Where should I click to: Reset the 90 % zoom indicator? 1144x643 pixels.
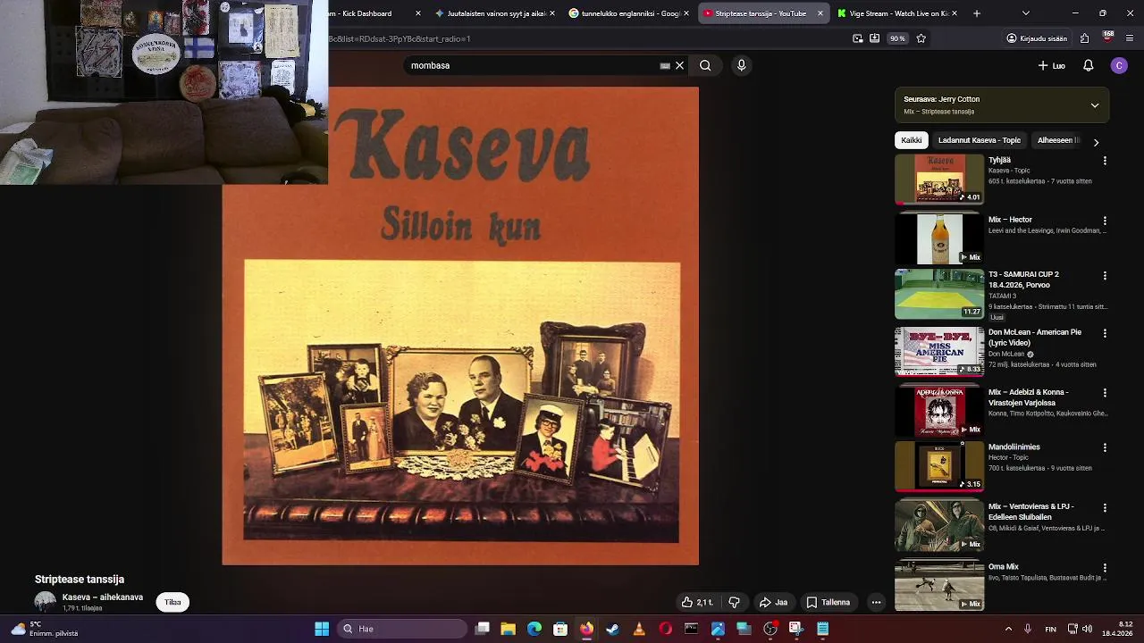coord(896,38)
